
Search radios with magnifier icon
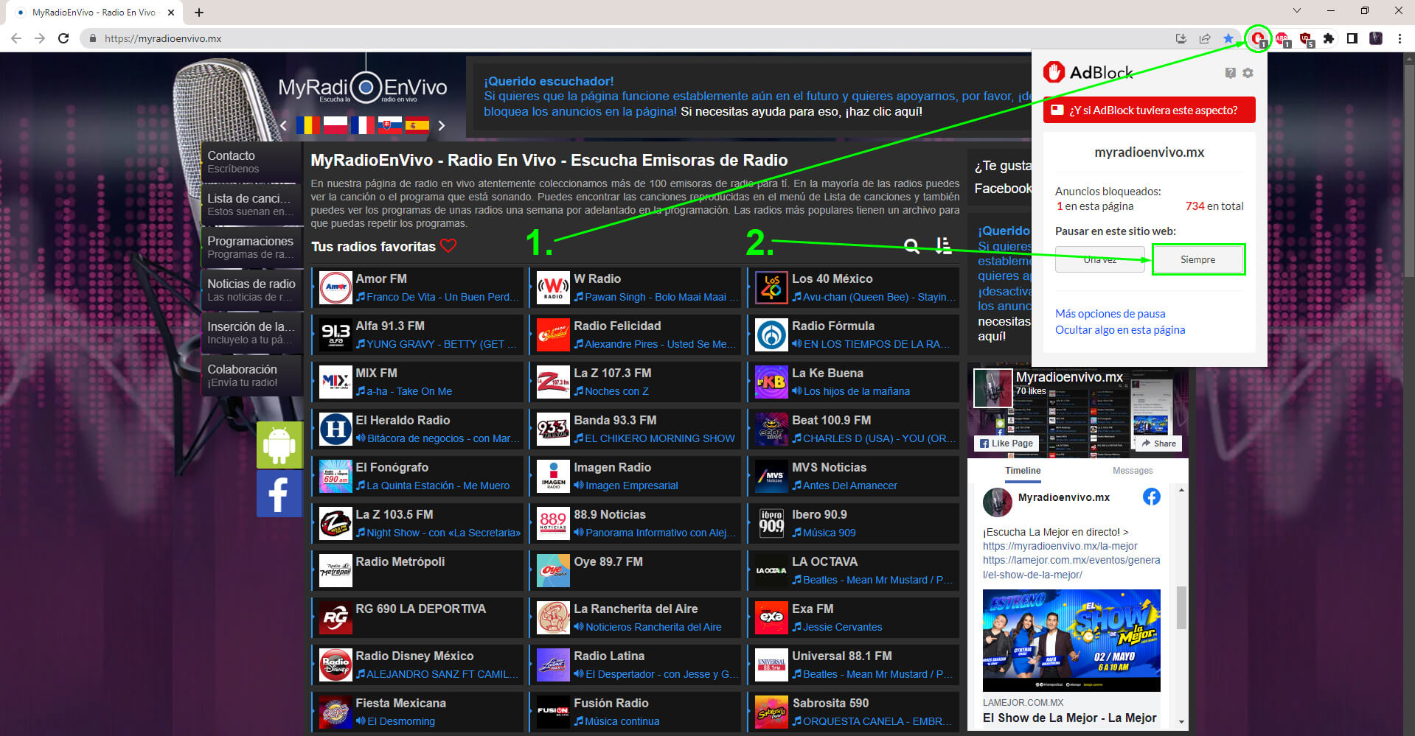click(x=912, y=246)
